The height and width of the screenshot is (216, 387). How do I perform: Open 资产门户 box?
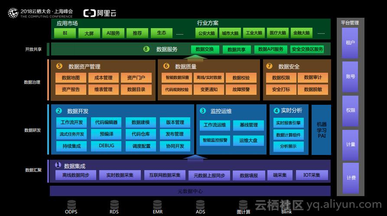[x=136, y=77]
